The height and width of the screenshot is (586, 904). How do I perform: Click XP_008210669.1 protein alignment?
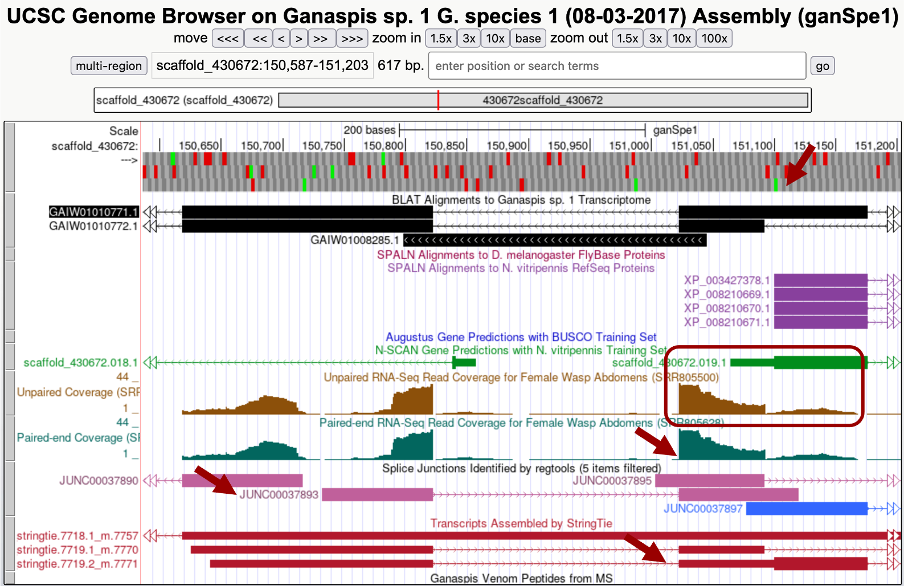[820, 294]
